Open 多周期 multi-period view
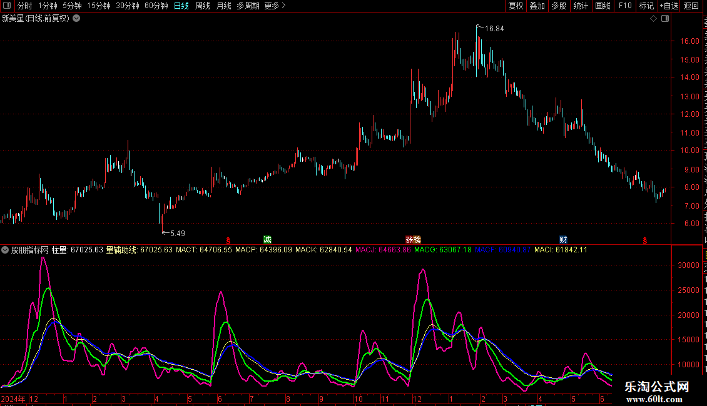This screenshot has height=406, width=707. tap(248, 6)
